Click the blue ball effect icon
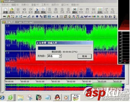This screenshot has height=102, width=130. (37, 16)
